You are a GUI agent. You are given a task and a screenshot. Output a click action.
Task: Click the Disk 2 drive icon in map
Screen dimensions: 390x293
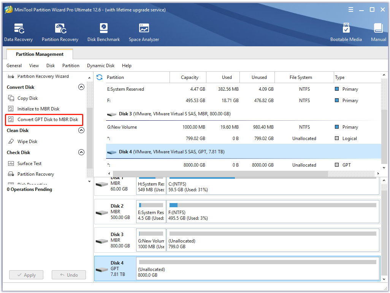point(102,213)
